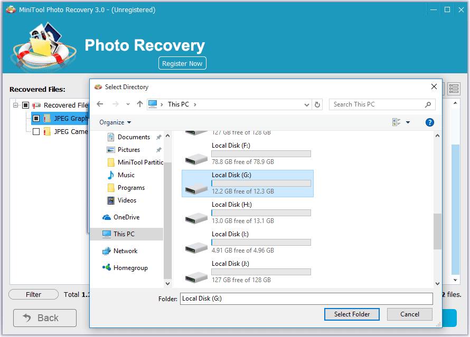Open the view options dropdown arrow
The height and width of the screenshot is (337, 470).
[x=408, y=122]
